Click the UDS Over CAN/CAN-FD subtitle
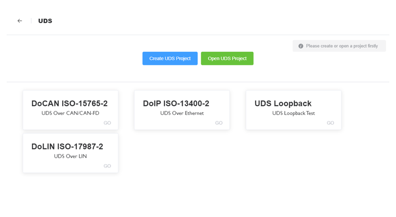The image size is (396, 217). pyautogui.click(x=70, y=113)
